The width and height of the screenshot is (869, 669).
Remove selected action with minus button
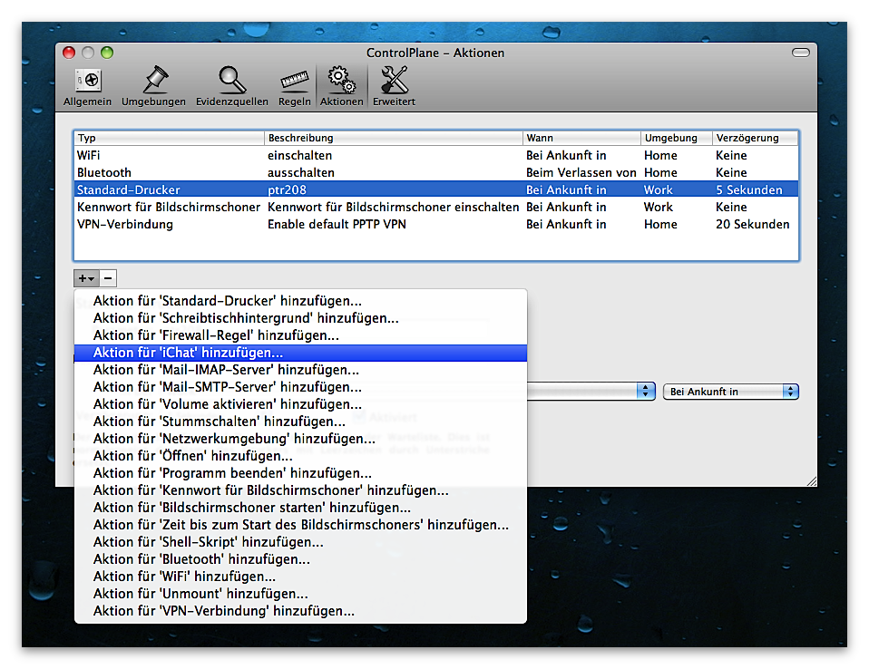coord(108,278)
